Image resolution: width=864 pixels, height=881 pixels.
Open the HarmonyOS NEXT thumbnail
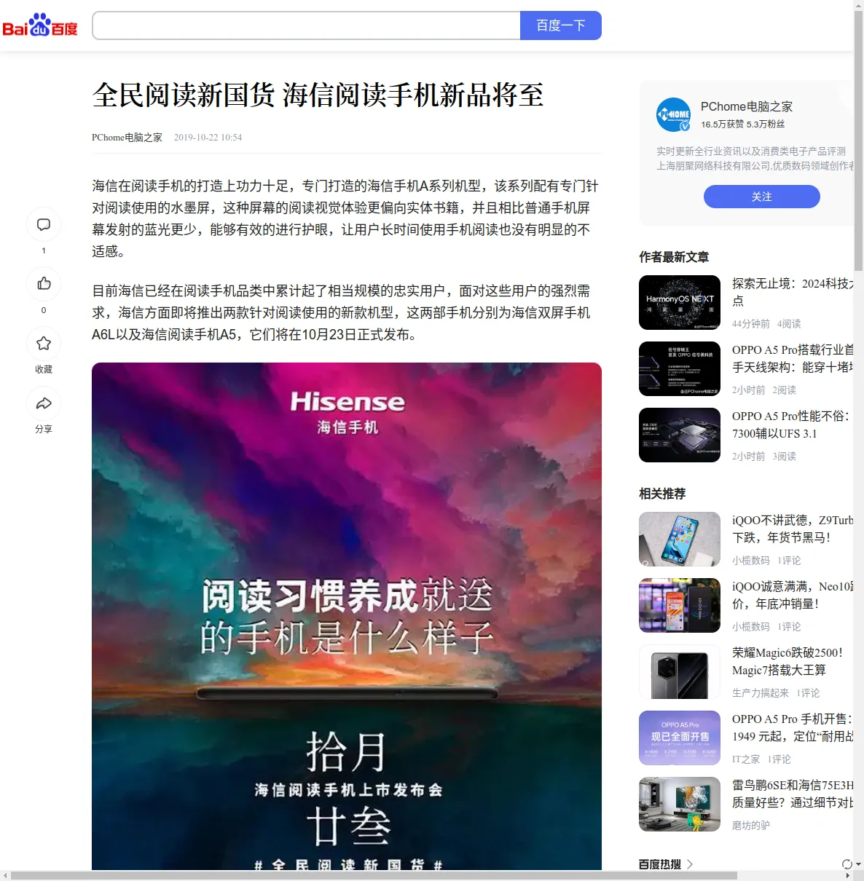[x=680, y=302]
